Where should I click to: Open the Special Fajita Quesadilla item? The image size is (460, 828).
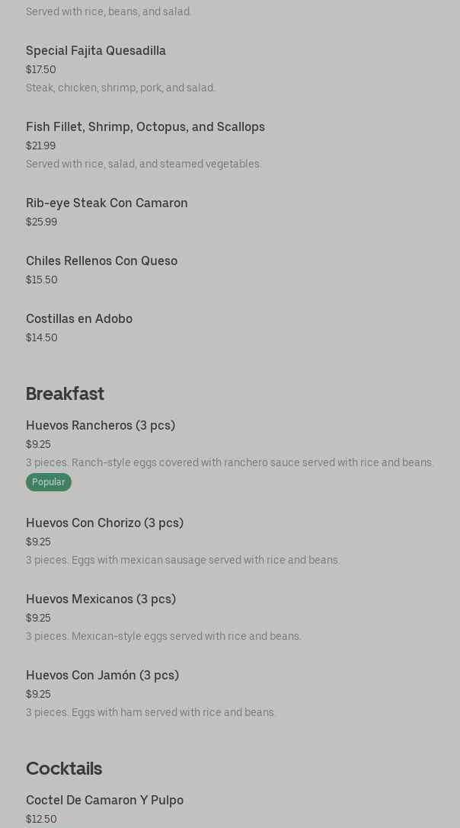96,50
